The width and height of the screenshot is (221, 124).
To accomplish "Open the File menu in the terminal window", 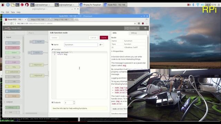I will point(2,12).
